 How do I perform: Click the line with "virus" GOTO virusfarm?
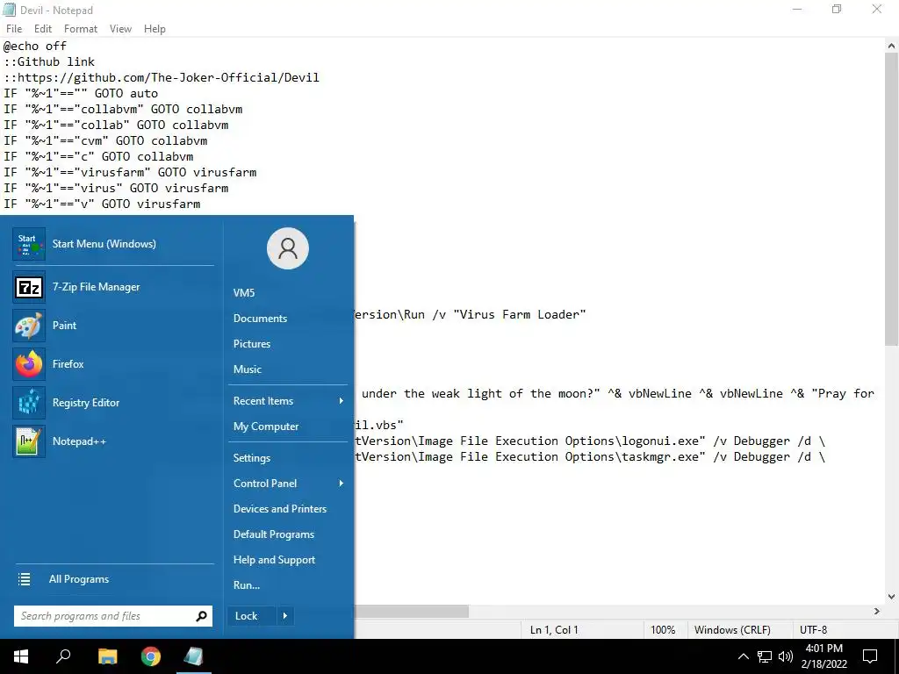[x=116, y=188]
